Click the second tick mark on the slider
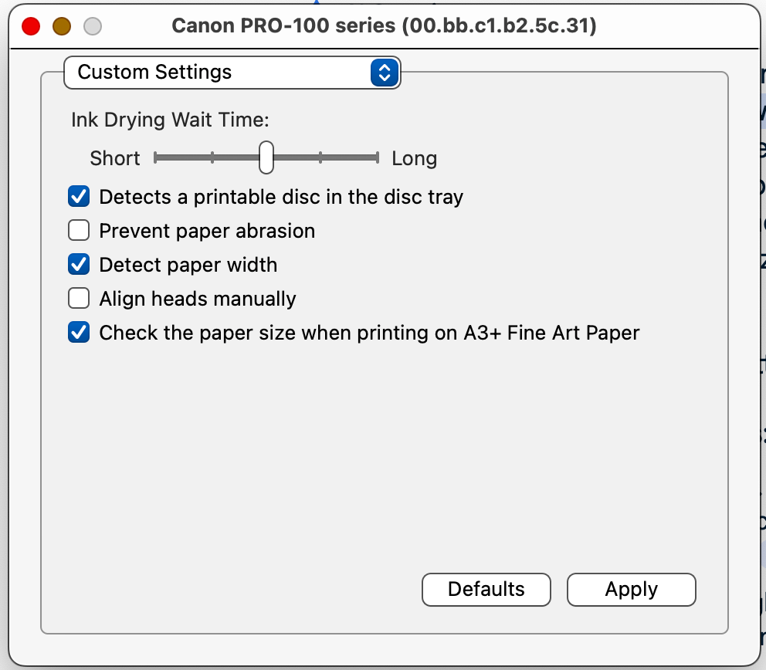The width and height of the screenshot is (766, 670). (x=213, y=157)
